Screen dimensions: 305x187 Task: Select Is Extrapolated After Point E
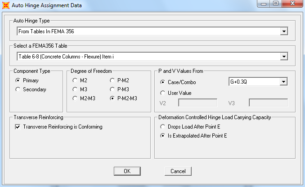162,136
